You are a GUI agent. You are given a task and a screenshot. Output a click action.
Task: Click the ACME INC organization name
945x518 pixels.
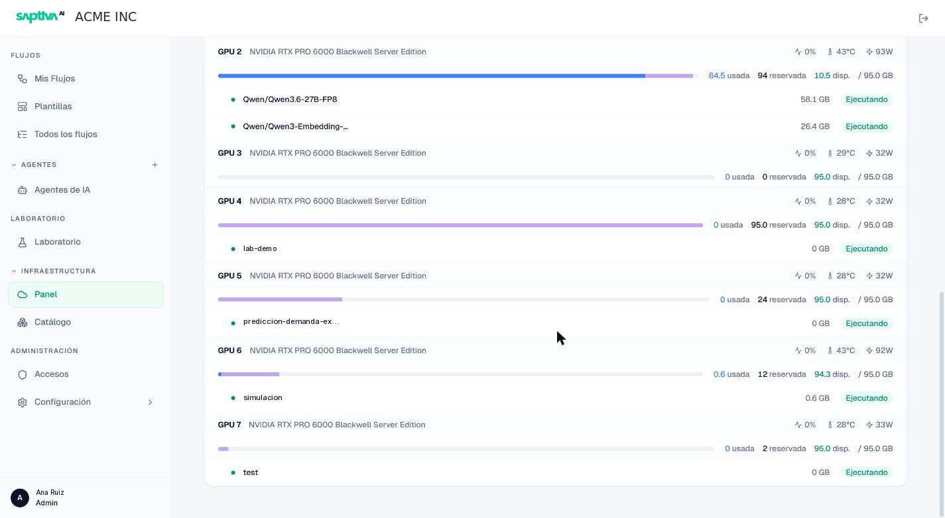(x=105, y=17)
